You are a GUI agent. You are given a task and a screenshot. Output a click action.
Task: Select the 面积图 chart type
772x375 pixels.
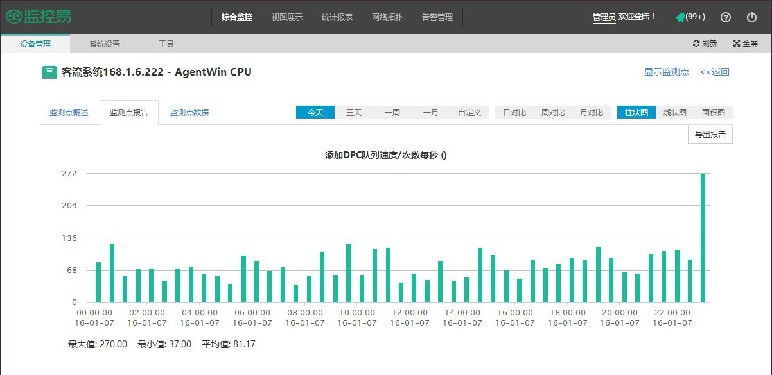(713, 112)
